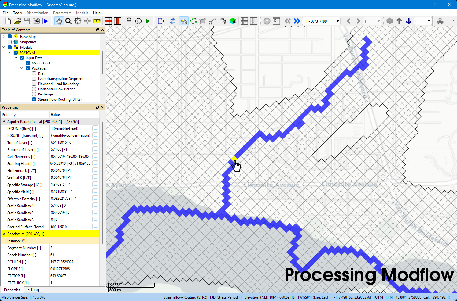Viewport: 457px width, 301px height.
Task: Click the zoom-to-extent crosshair box icon
Action: [78, 21]
